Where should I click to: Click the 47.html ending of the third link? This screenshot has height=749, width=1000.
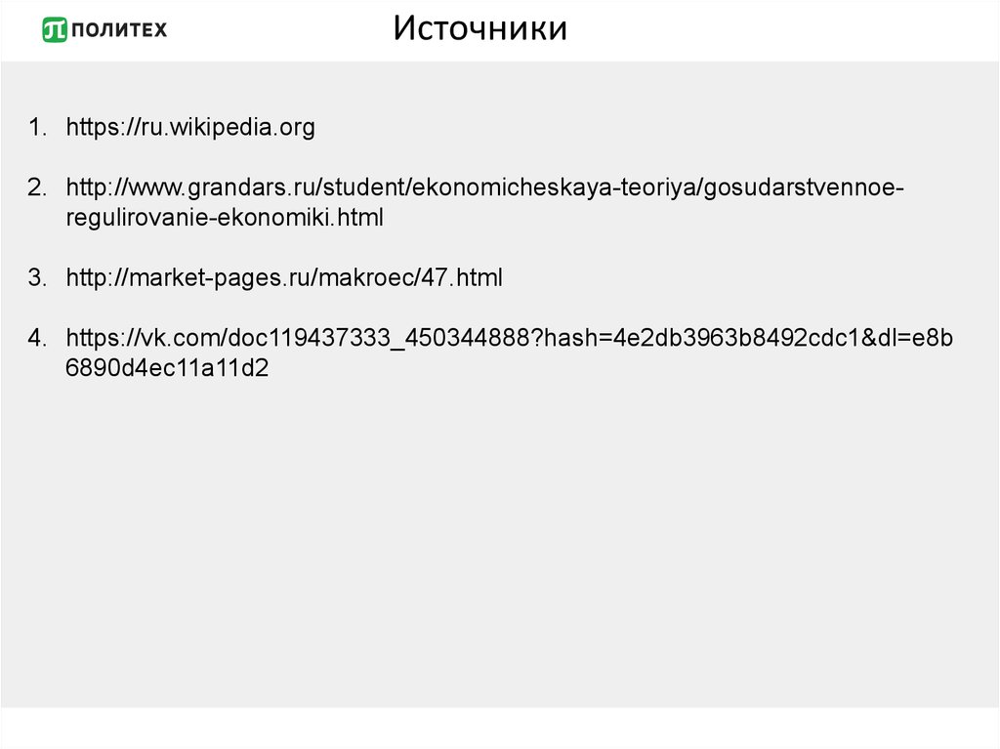click(462, 278)
